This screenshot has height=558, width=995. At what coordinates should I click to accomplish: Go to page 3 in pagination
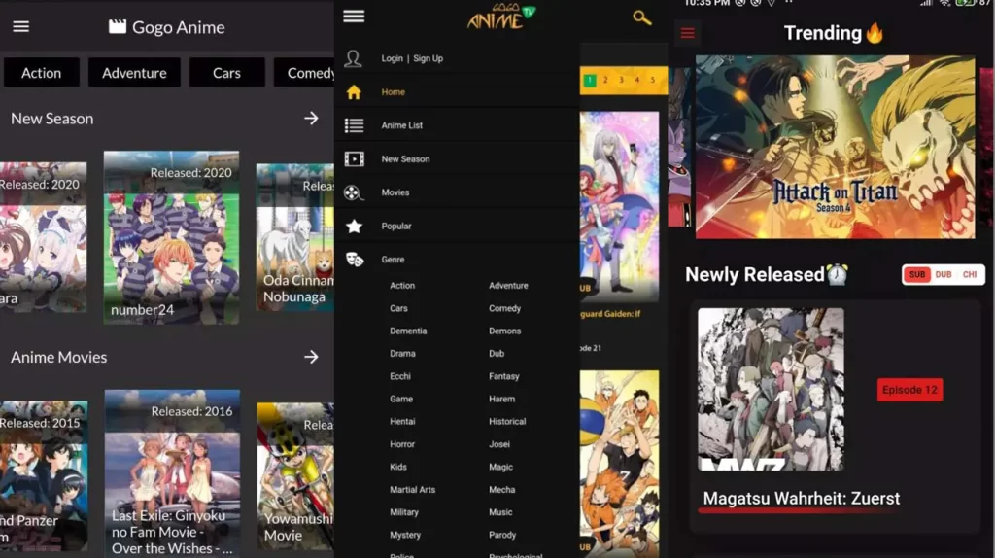[621, 80]
